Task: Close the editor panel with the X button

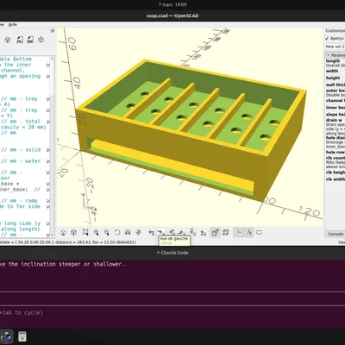Action: (x=53, y=30)
